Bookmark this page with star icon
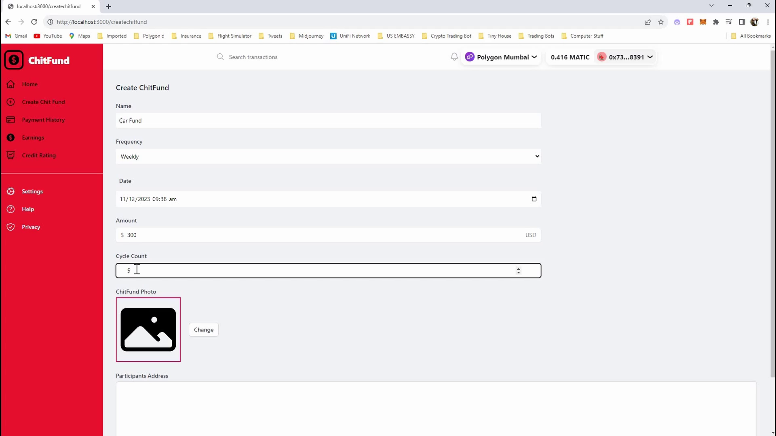Image resolution: width=776 pixels, height=436 pixels. (x=661, y=22)
